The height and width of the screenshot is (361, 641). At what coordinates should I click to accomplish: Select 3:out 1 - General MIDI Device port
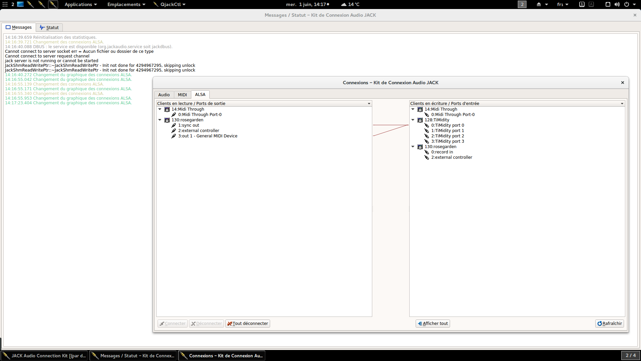tap(207, 136)
